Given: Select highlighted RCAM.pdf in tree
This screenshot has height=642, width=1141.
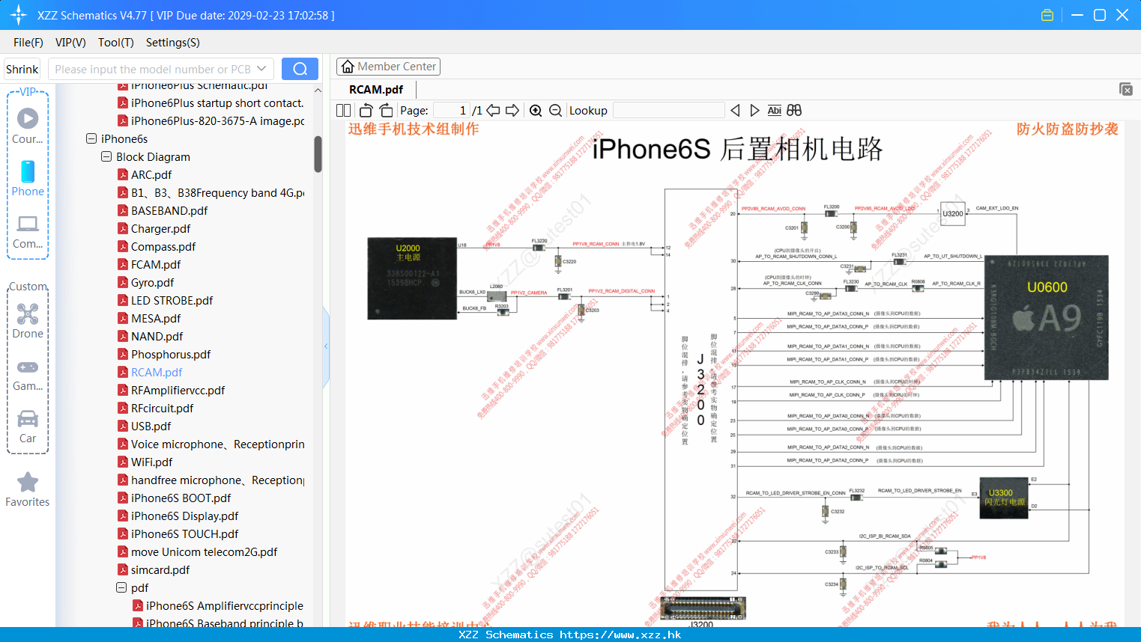Looking at the screenshot, I should pyautogui.click(x=157, y=372).
